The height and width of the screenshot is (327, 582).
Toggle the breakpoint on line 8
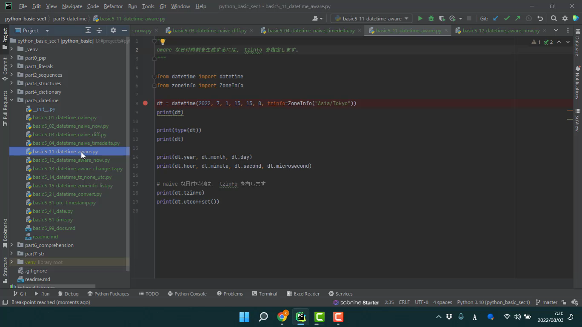[145, 103]
